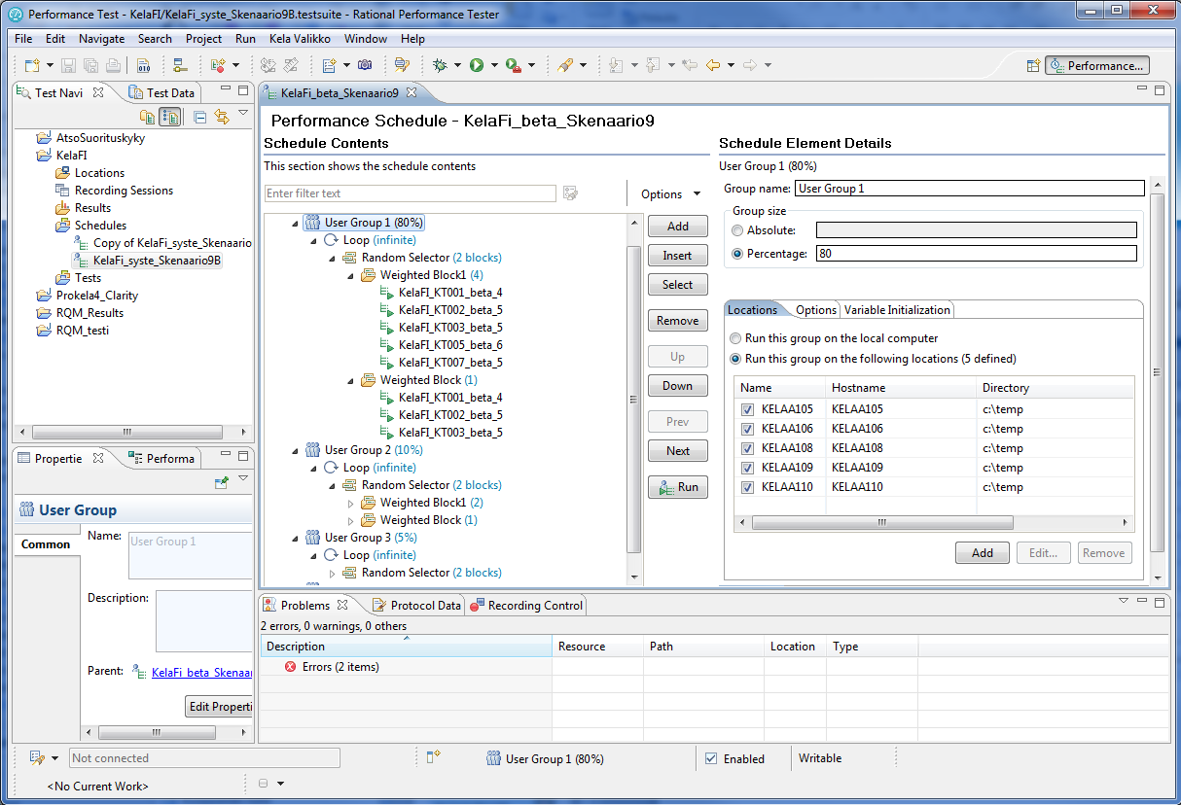Click the status bar icon left of Not connected
The image size is (1181, 805).
pos(37,758)
